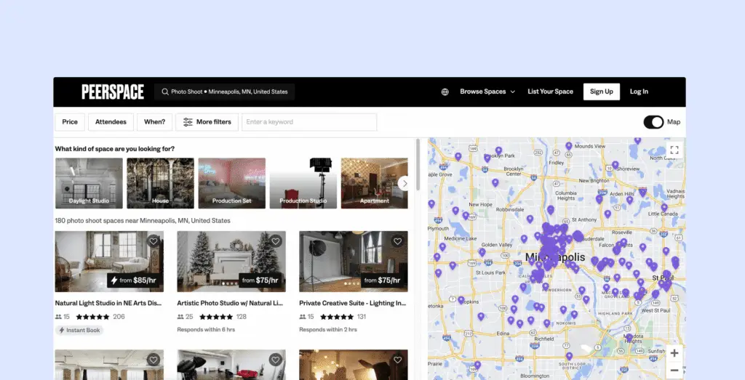Click the 131 reviews star rating
745x380 pixels.
337,317
